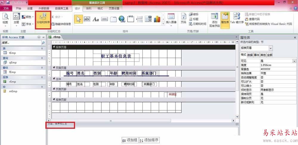Collapse the navigation pane shutter button
This screenshot has width=298, height=145.
(x=43, y=38)
